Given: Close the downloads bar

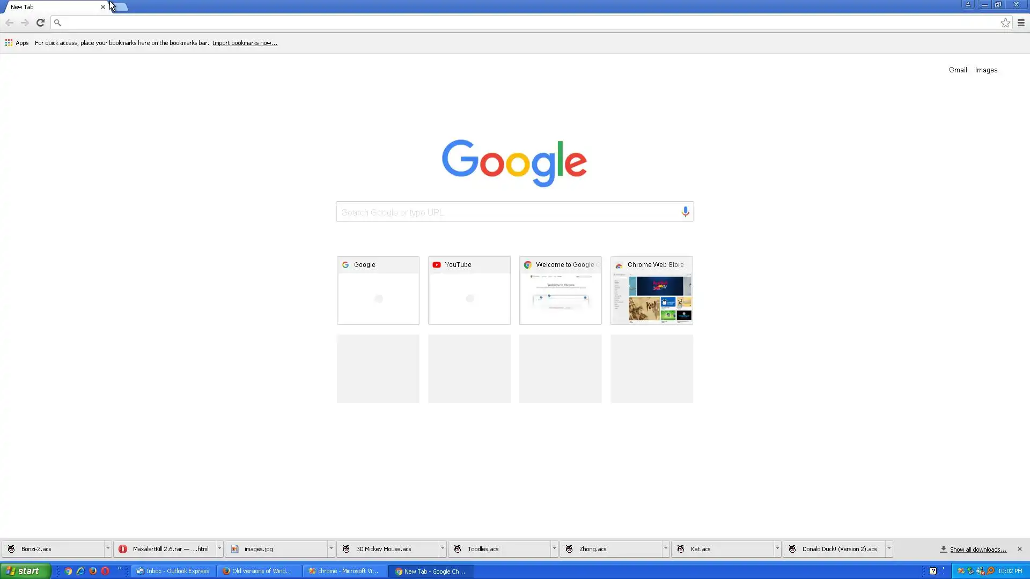Looking at the screenshot, I should click(1019, 549).
